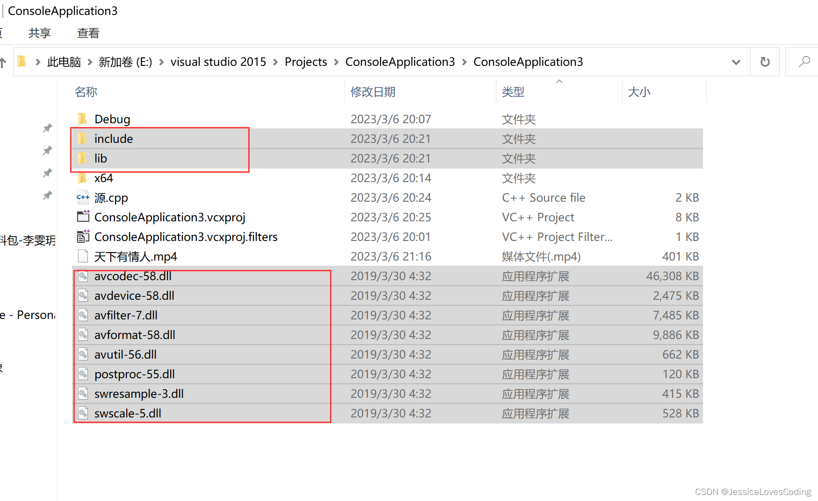Image resolution: width=818 pixels, height=501 pixels.
Task: Click the pin icon beside the Debug row
Action: (47, 128)
